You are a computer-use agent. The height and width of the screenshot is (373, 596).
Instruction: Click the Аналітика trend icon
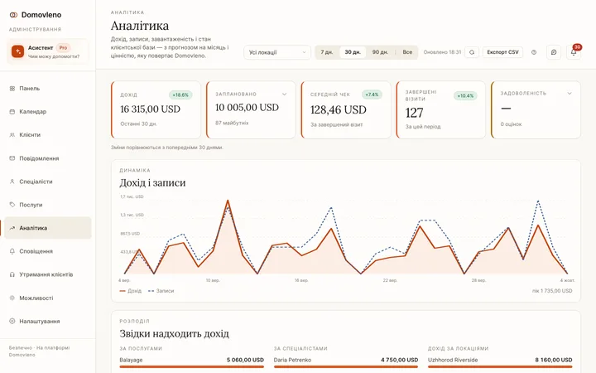12,228
